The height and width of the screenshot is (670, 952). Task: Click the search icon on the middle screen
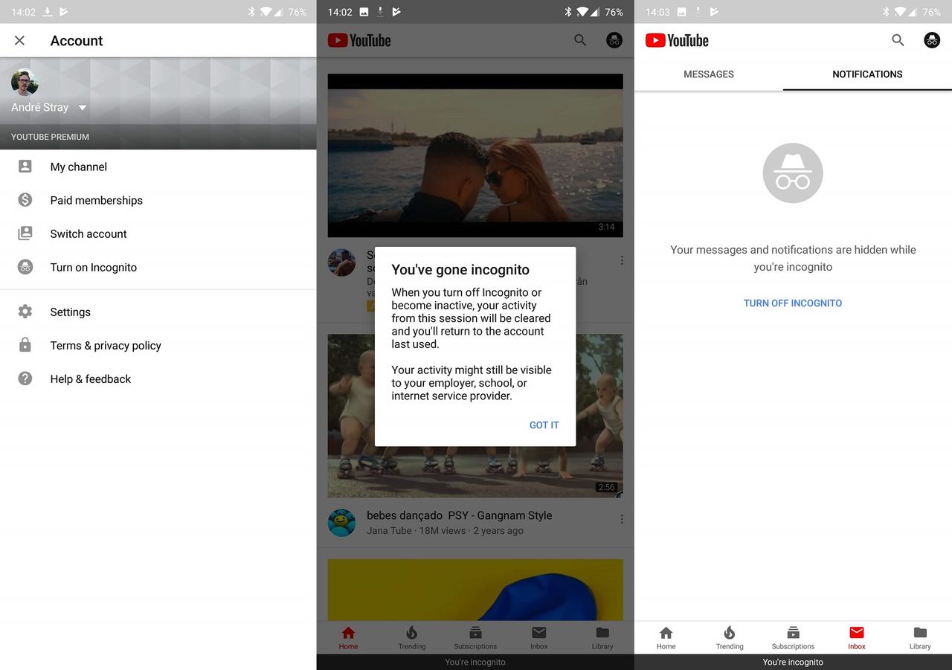click(x=580, y=40)
